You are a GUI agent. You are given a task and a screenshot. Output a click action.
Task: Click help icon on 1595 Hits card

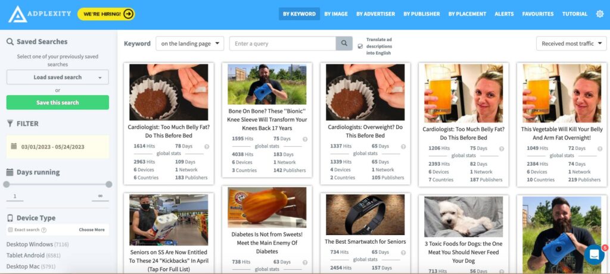[x=305, y=139]
